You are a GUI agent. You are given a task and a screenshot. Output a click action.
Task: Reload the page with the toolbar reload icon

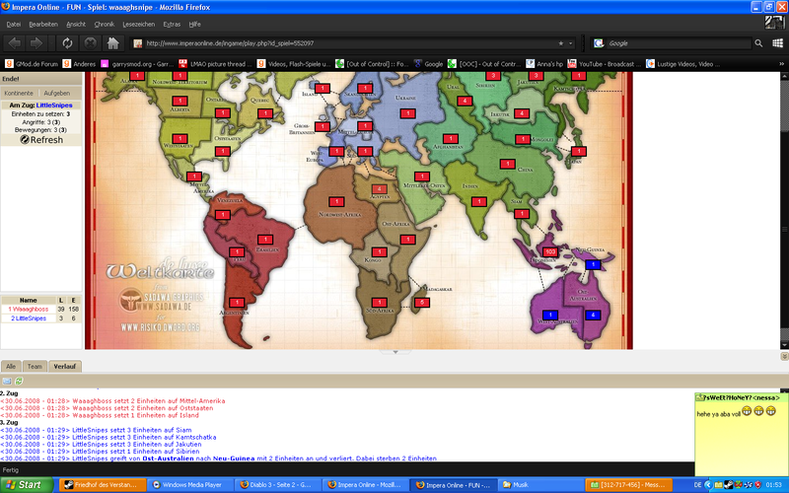click(x=67, y=43)
